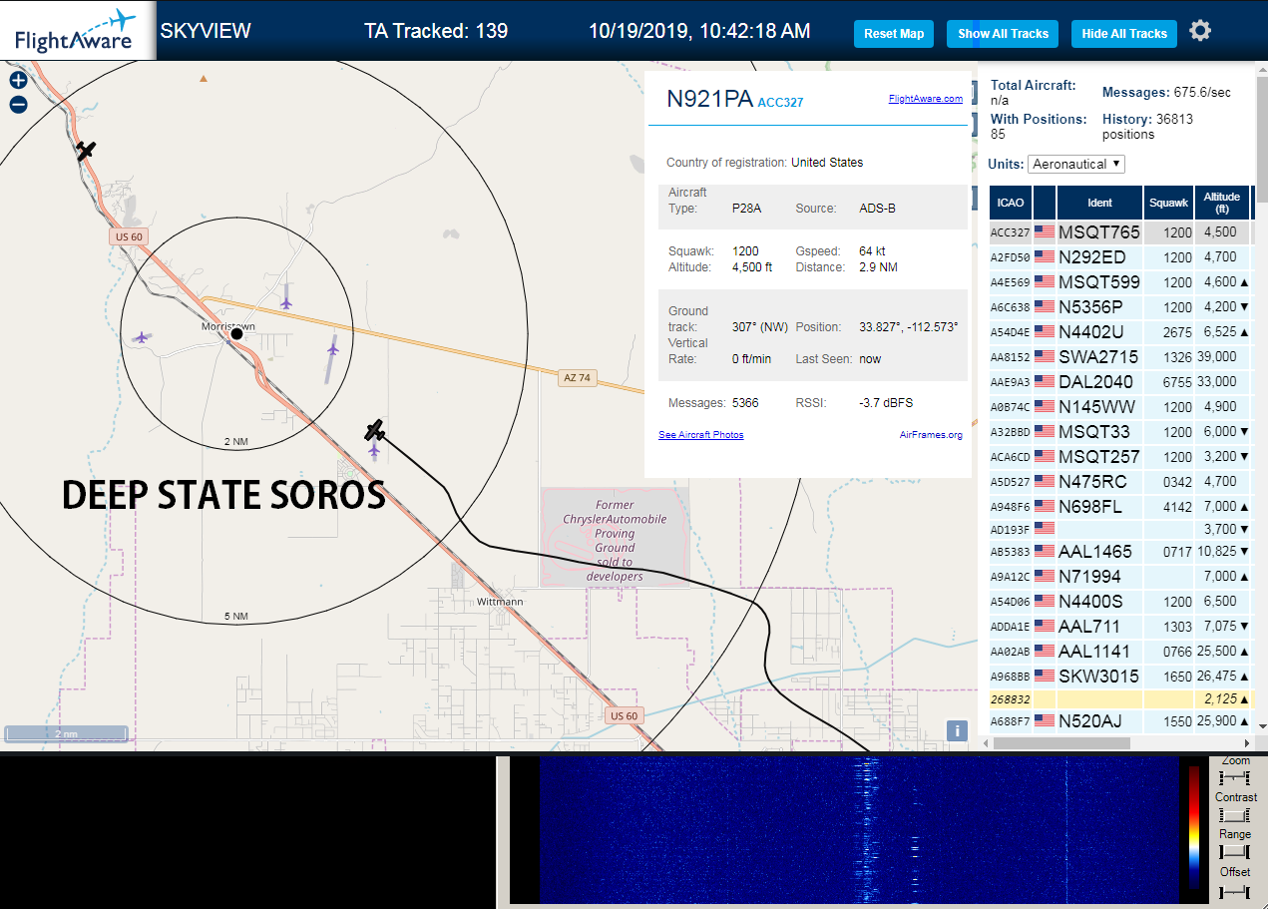Image resolution: width=1268 pixels, height=909 pixels.
Task: Click the US flag in MSQT765 row
Action: [x=1045, y=232]
